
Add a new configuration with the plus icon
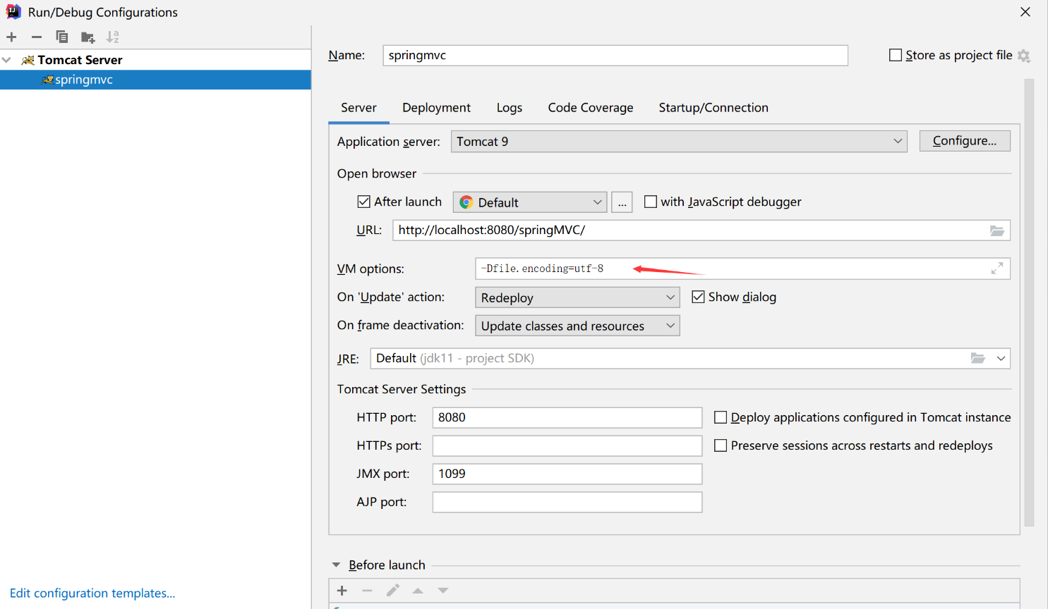click(x=11, y=37)
